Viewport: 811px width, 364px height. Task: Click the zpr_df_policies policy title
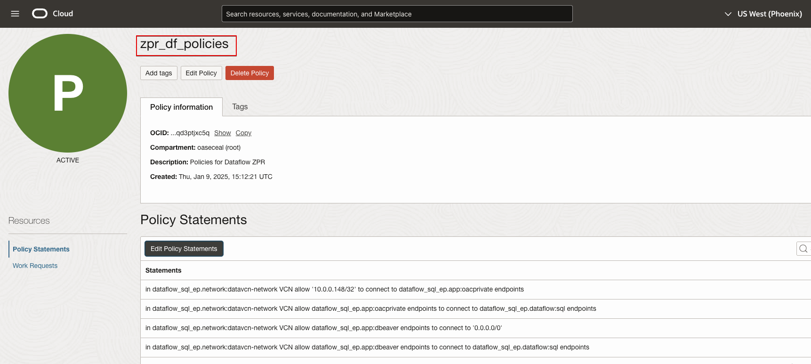(185, 44)
